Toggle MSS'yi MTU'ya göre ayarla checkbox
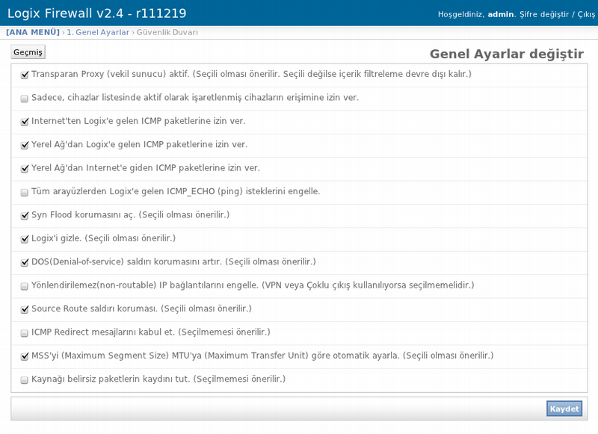This screenshot has height=434, width=598. (25, 356)
